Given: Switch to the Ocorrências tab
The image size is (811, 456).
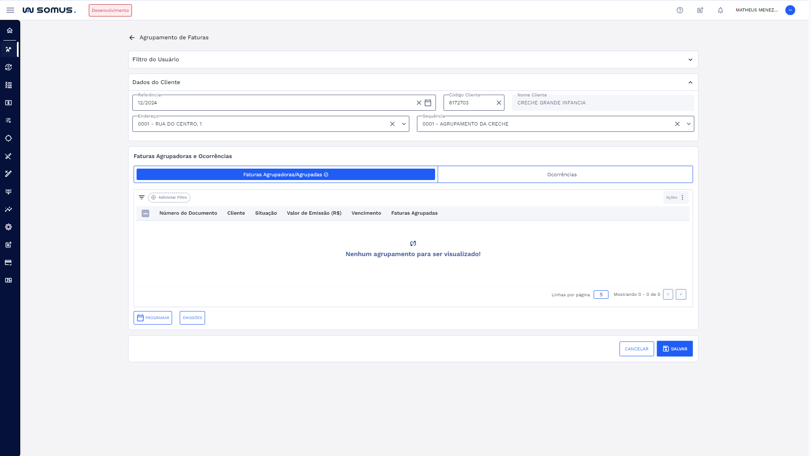Looking at the screenshot, I should [562, 175].
